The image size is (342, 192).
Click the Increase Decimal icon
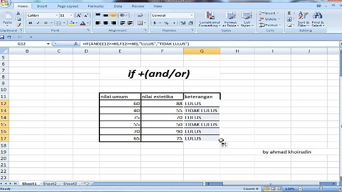(x=183, y=23)
